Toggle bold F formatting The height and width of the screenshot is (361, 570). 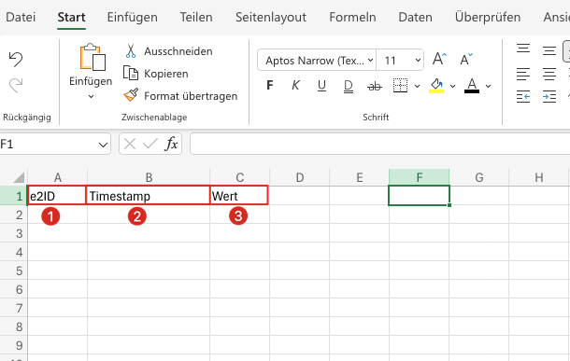pos(270,85)
